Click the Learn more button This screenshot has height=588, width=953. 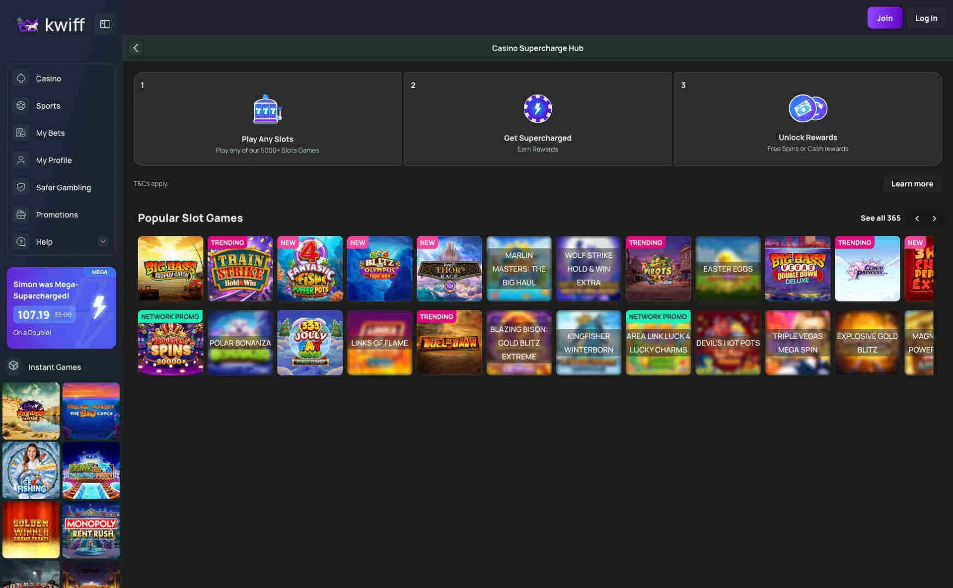tap(912, 184)
